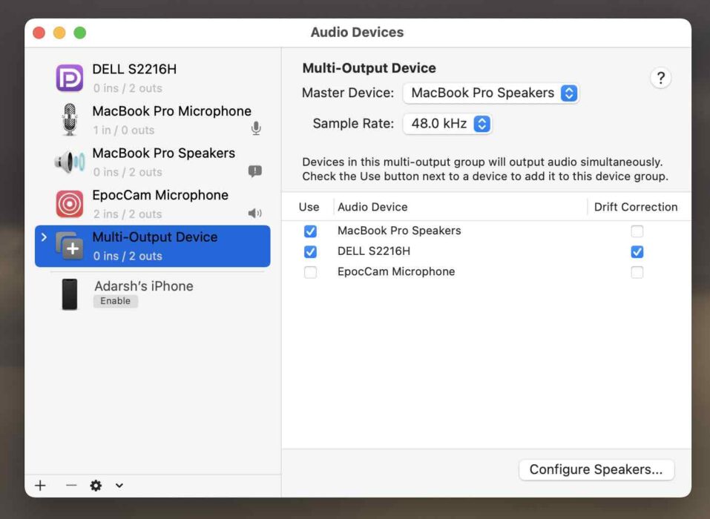The image size is (710, 519).
Task: Select Adarsh's iPhone in the device list
Action: click(x=143, y=285)
